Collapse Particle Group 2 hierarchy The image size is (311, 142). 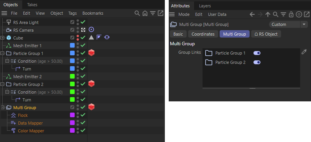tap(2, 84)
